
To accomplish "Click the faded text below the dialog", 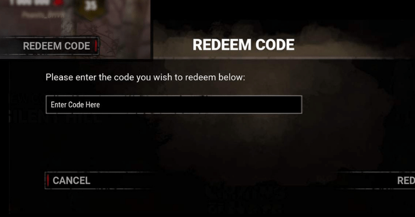I will (245, 201).
